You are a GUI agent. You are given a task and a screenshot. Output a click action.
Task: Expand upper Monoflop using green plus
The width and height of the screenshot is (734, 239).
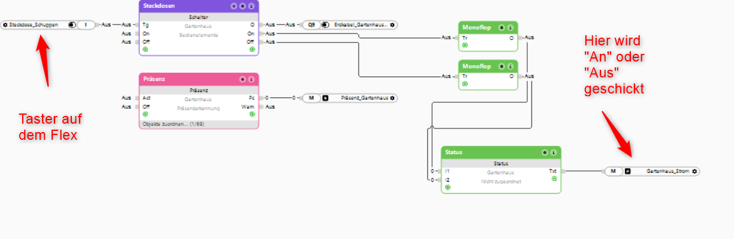[x=464, y=45]
